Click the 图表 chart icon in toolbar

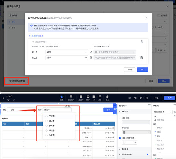62,97
